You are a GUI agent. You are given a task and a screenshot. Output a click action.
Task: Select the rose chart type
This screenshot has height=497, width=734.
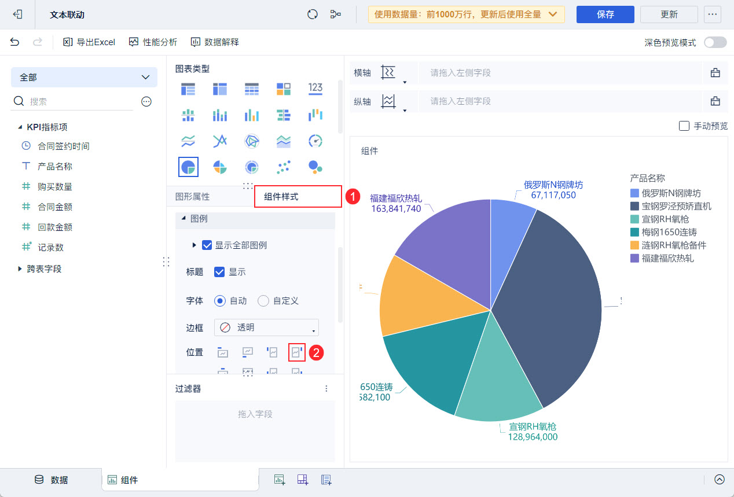(220, 167)
